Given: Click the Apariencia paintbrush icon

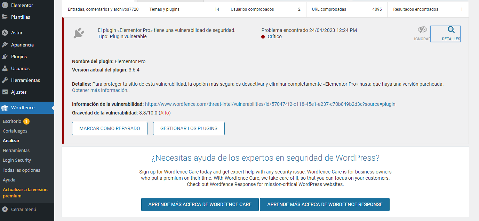Looking at the screenshot, I should point(5,45).
